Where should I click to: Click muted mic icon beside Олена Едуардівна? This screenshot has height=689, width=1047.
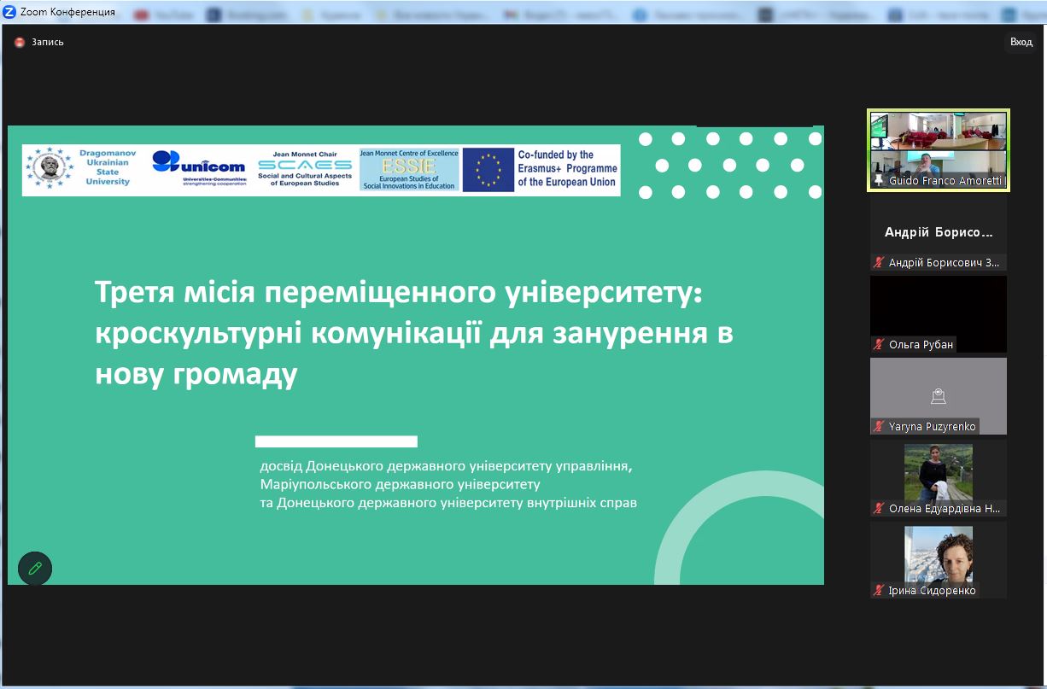(878, 508)
